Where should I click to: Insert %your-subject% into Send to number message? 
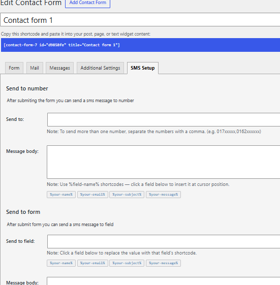tap(127, 195)
